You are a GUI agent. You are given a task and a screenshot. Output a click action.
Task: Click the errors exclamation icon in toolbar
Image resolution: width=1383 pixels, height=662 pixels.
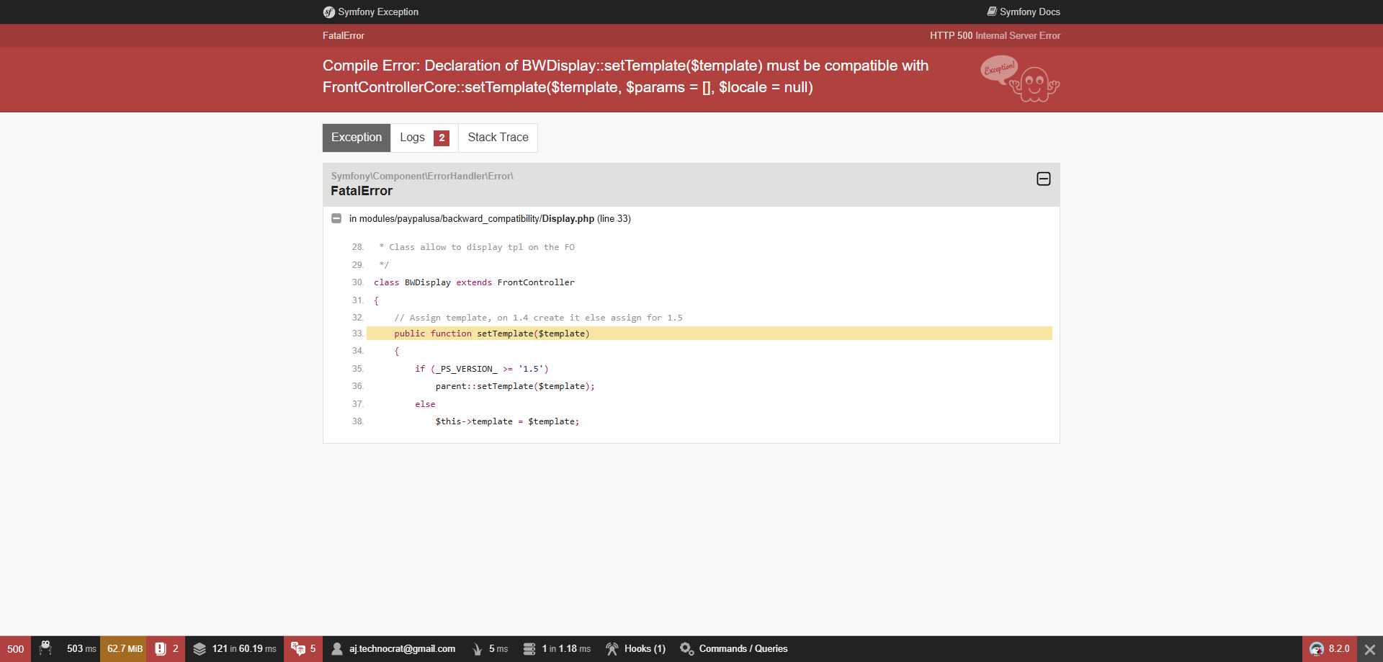pyautogui.click(x=161, y=649)
